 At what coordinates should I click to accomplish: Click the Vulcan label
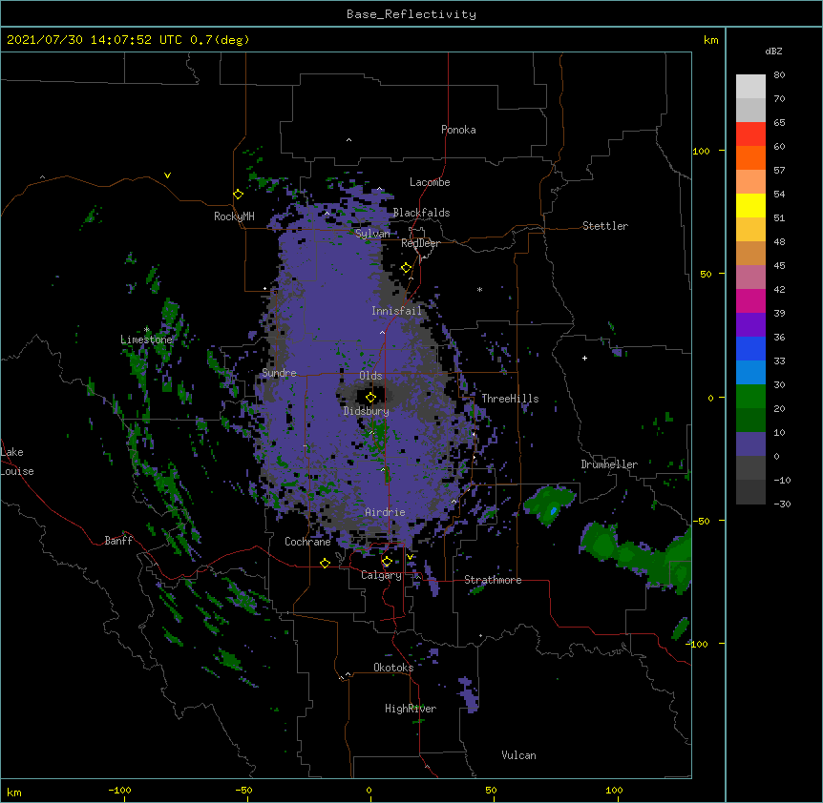pos(518,755)
